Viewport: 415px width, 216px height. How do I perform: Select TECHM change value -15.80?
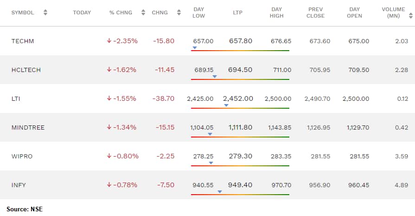(x=164, y=41)
